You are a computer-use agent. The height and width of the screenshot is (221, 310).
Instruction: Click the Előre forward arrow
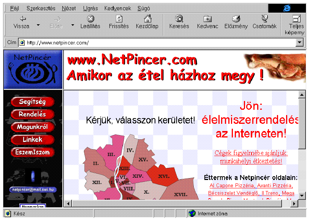coord(56,22)
